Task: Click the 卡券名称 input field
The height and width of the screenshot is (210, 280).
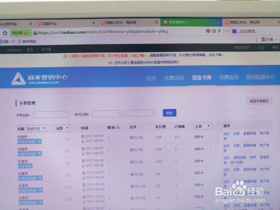Action: coord(51,115)
